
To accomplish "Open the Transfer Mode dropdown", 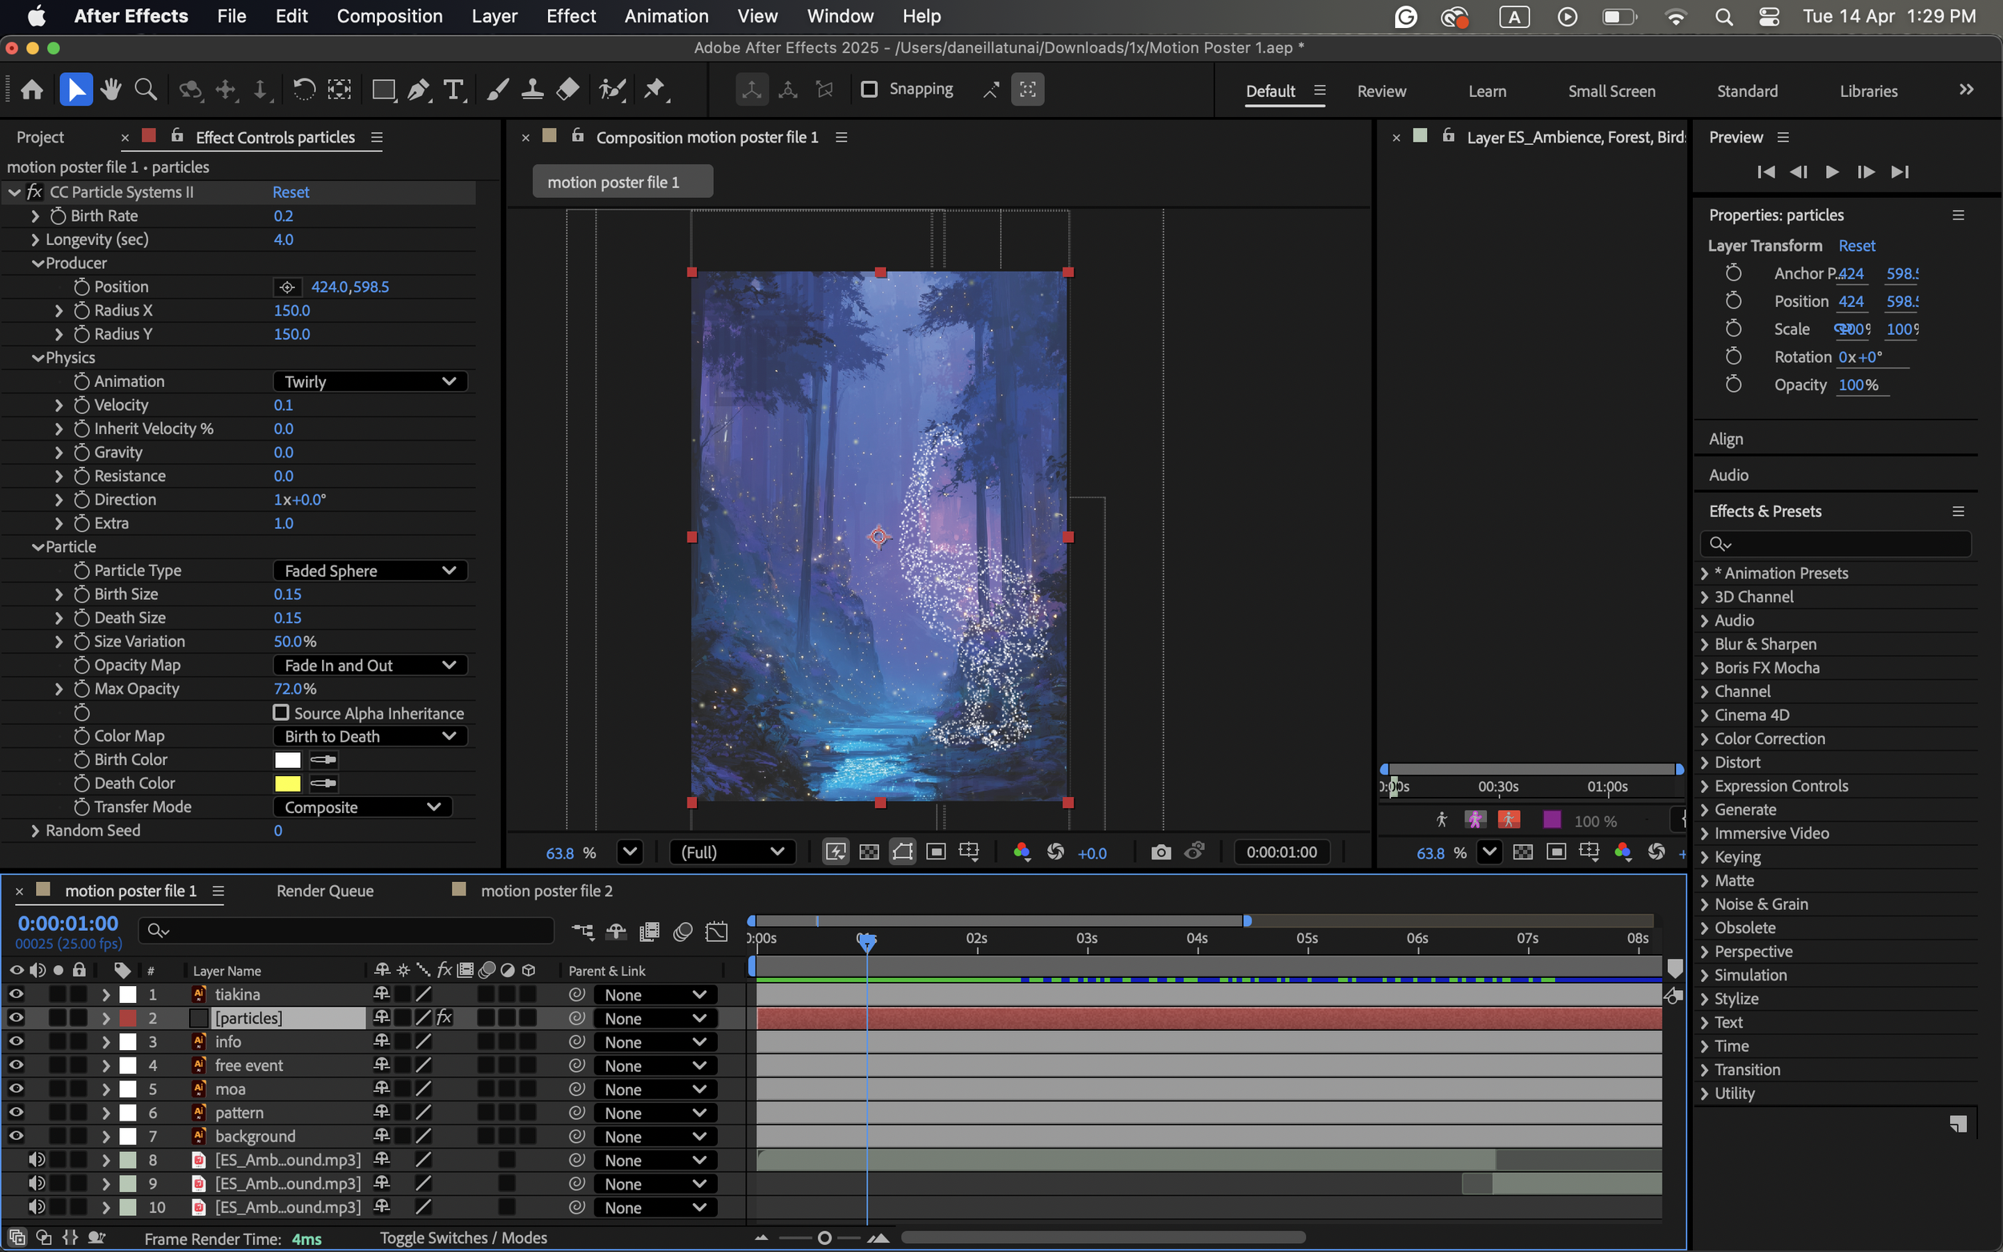I will 363,807.
